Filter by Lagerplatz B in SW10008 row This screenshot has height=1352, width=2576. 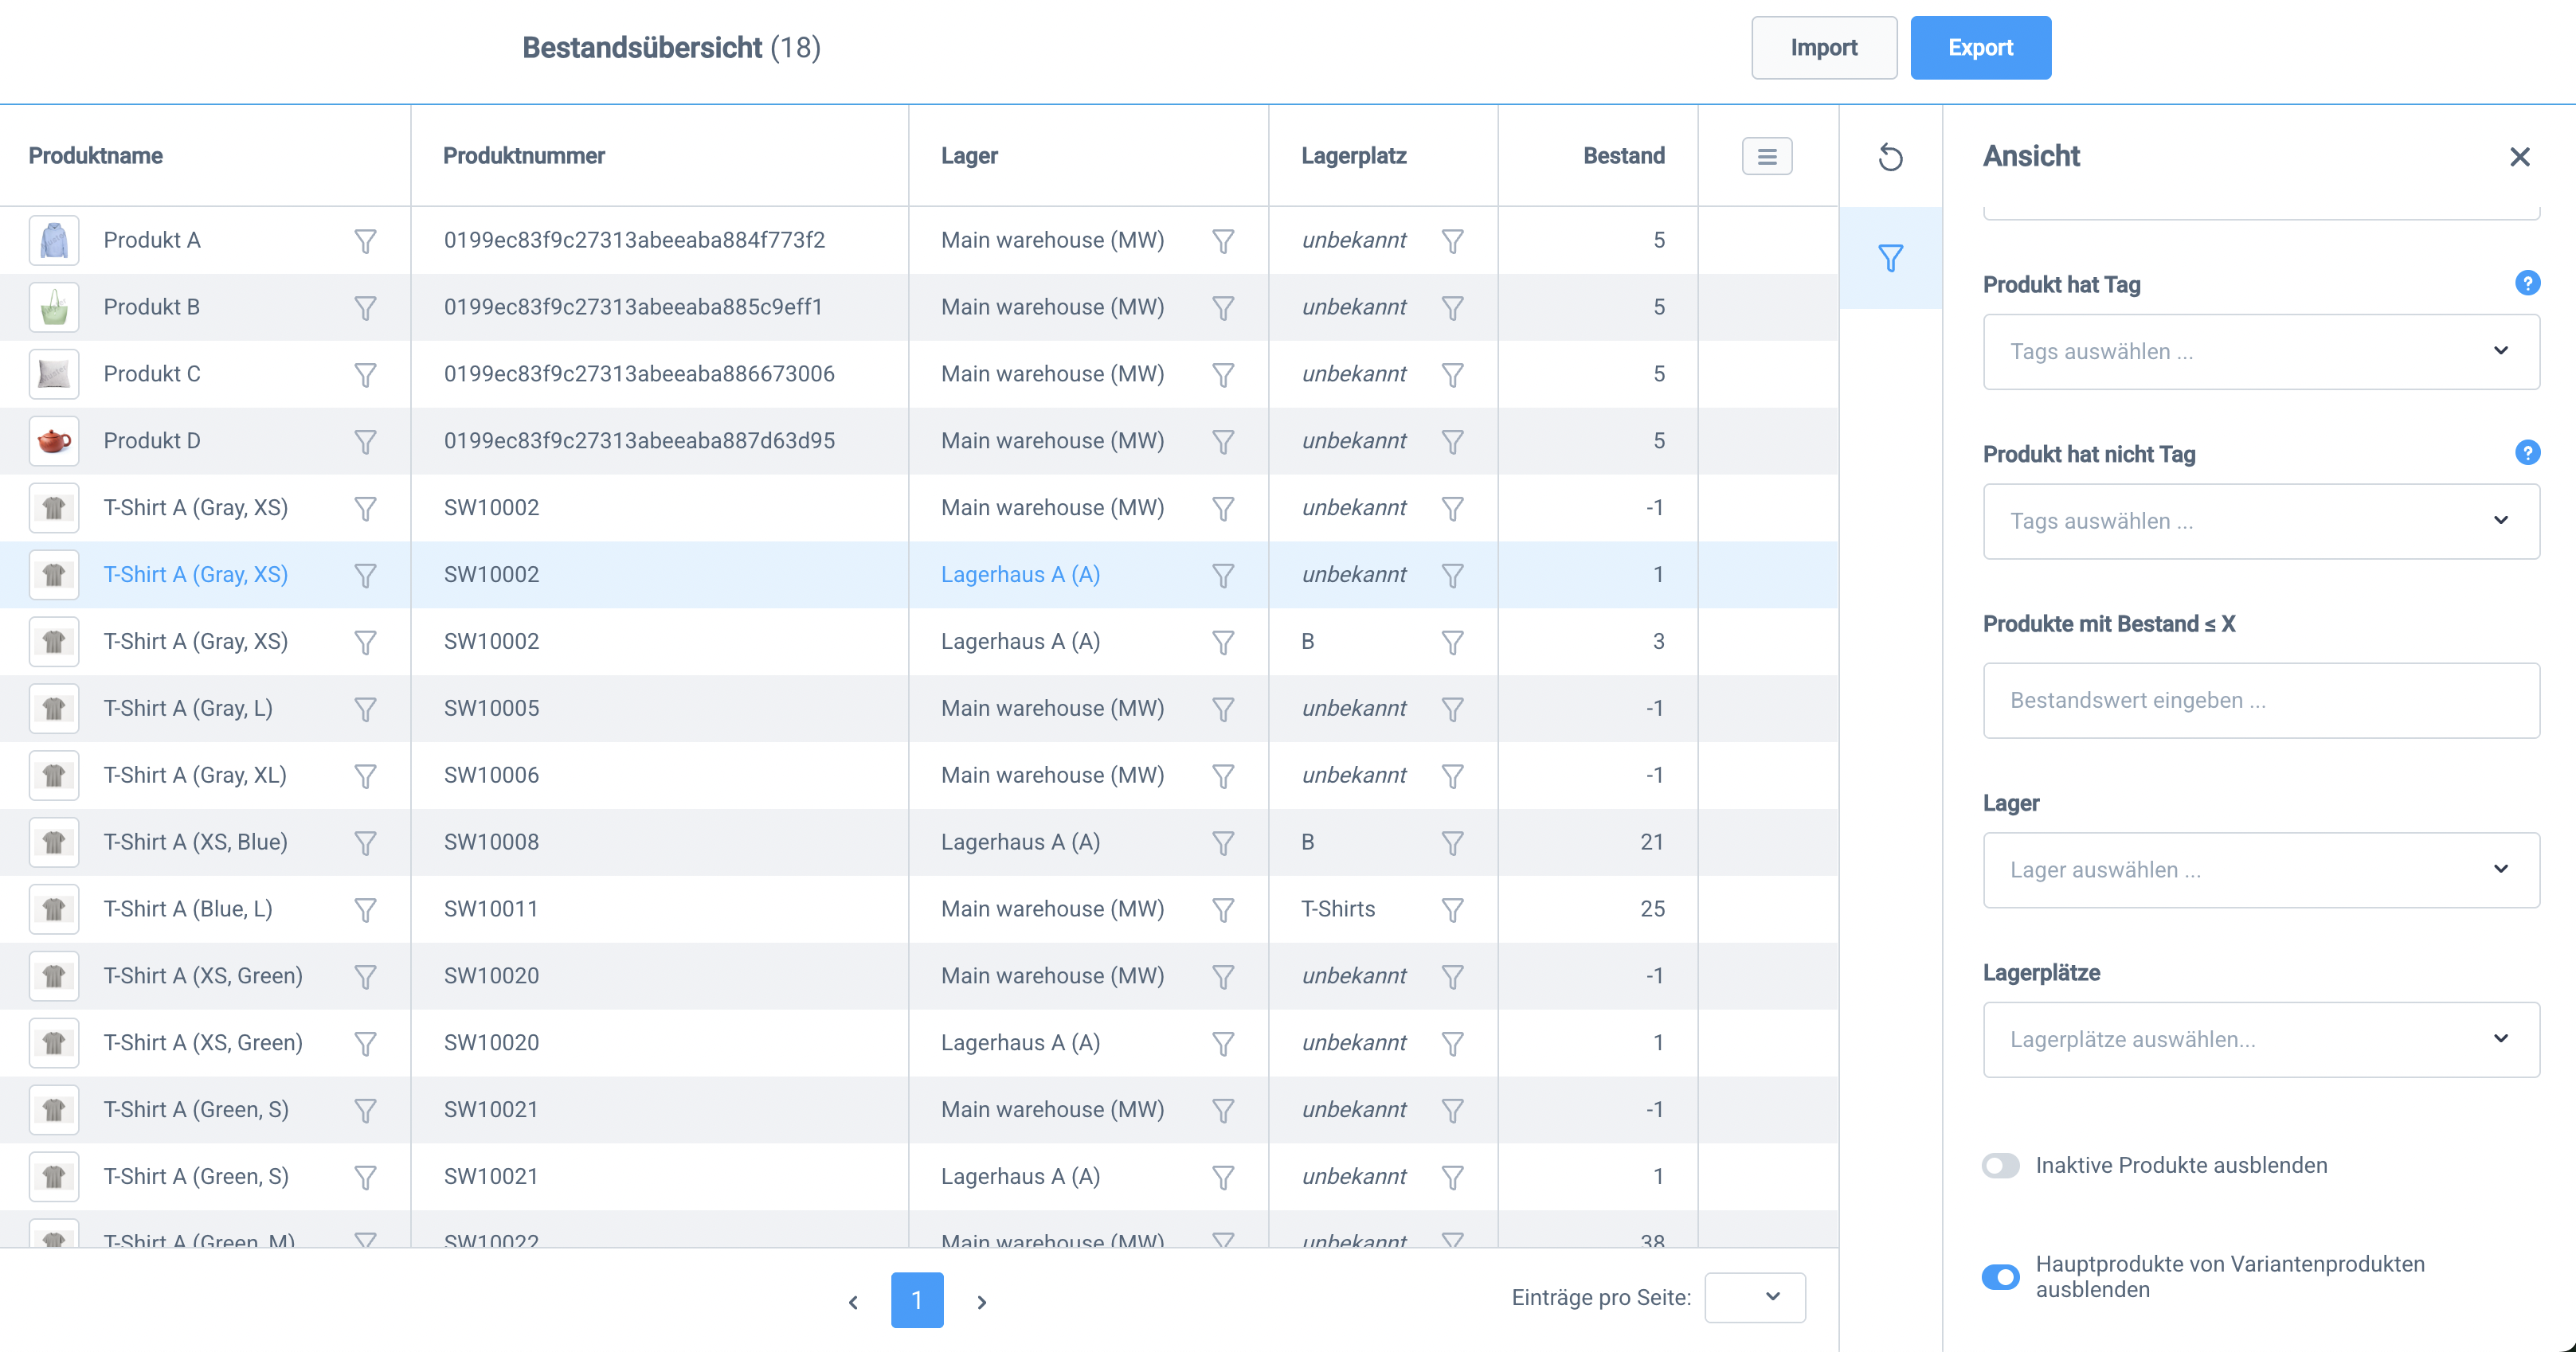pos(1452,842)
